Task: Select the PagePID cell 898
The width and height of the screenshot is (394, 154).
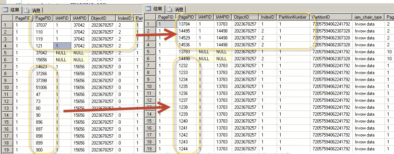Action: (x=43, y=136)
